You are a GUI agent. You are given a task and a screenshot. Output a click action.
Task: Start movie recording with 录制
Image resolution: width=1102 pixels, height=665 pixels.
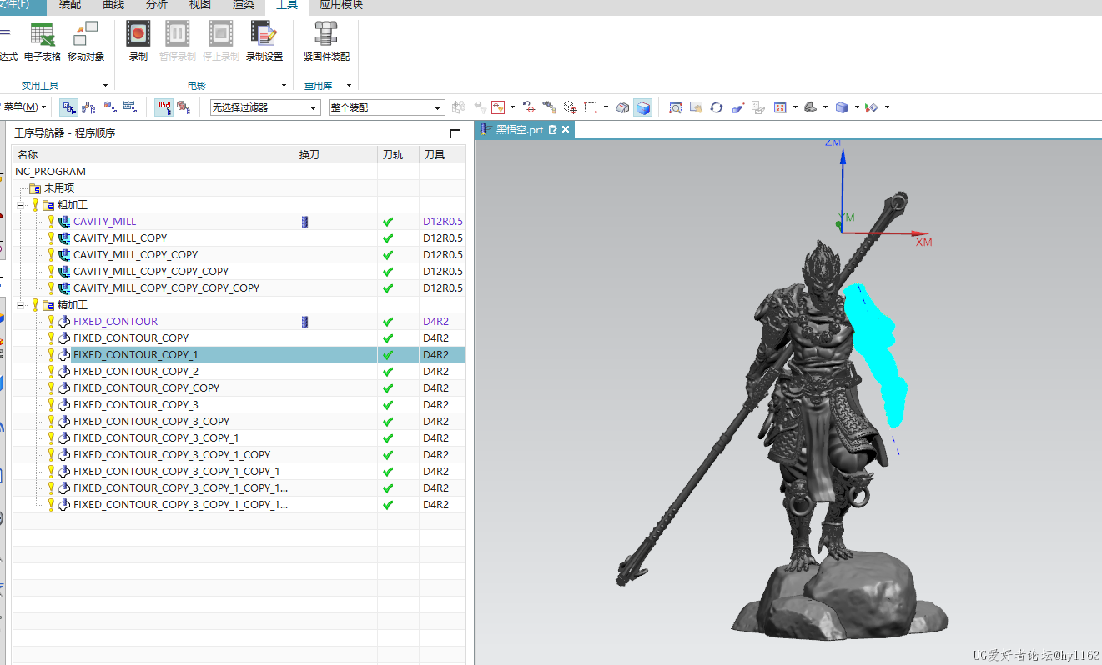click(138, 42)
